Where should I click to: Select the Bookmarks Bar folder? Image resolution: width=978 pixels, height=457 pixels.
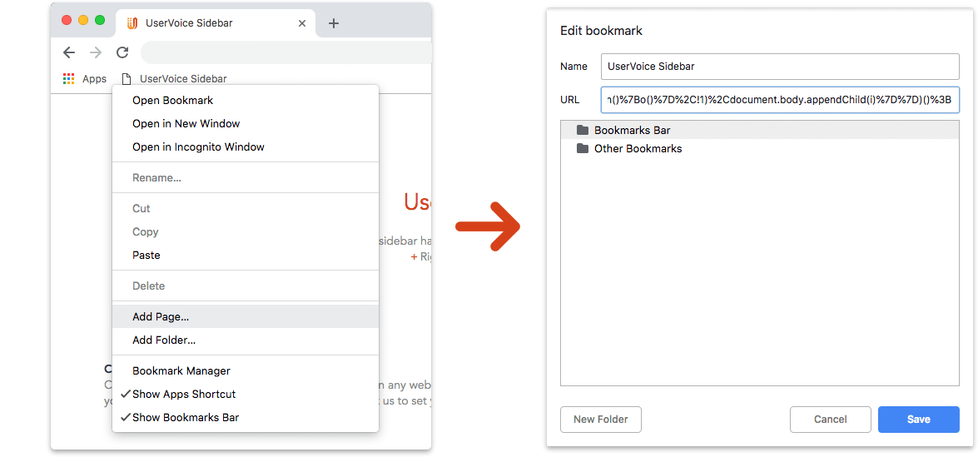[x=632, y=130]
